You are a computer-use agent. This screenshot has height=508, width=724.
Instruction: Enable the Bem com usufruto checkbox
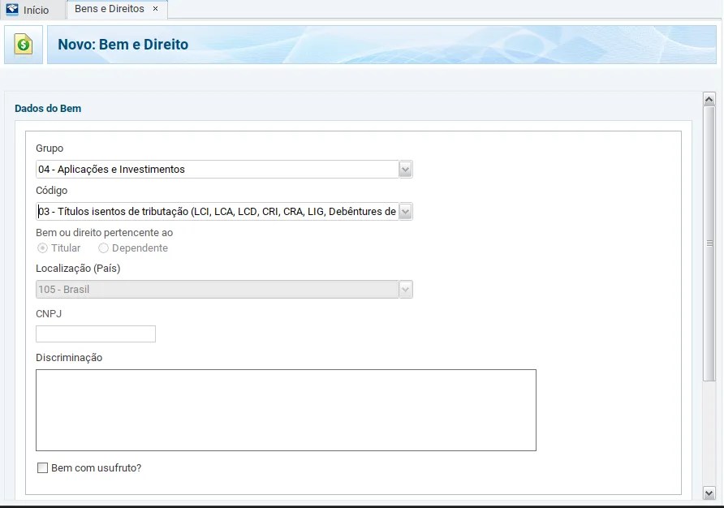coord(43,468)
